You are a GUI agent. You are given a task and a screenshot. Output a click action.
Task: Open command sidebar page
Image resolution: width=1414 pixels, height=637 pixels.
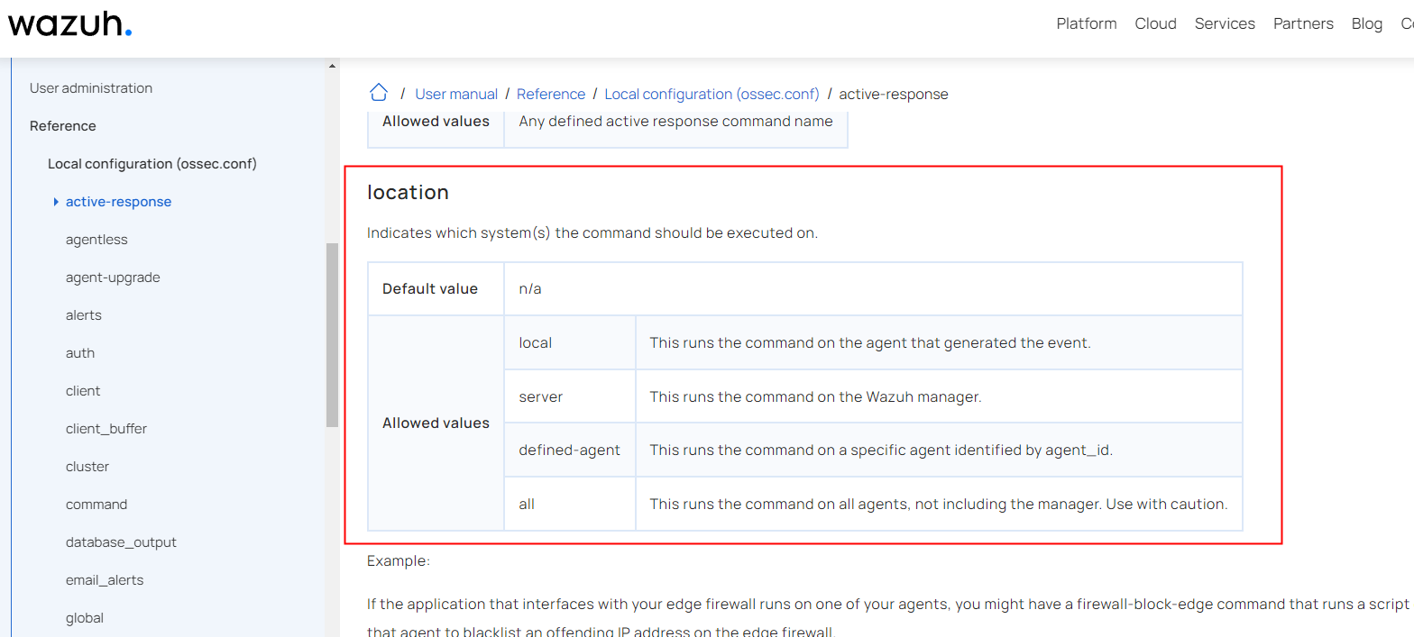(x=96, y=505)
